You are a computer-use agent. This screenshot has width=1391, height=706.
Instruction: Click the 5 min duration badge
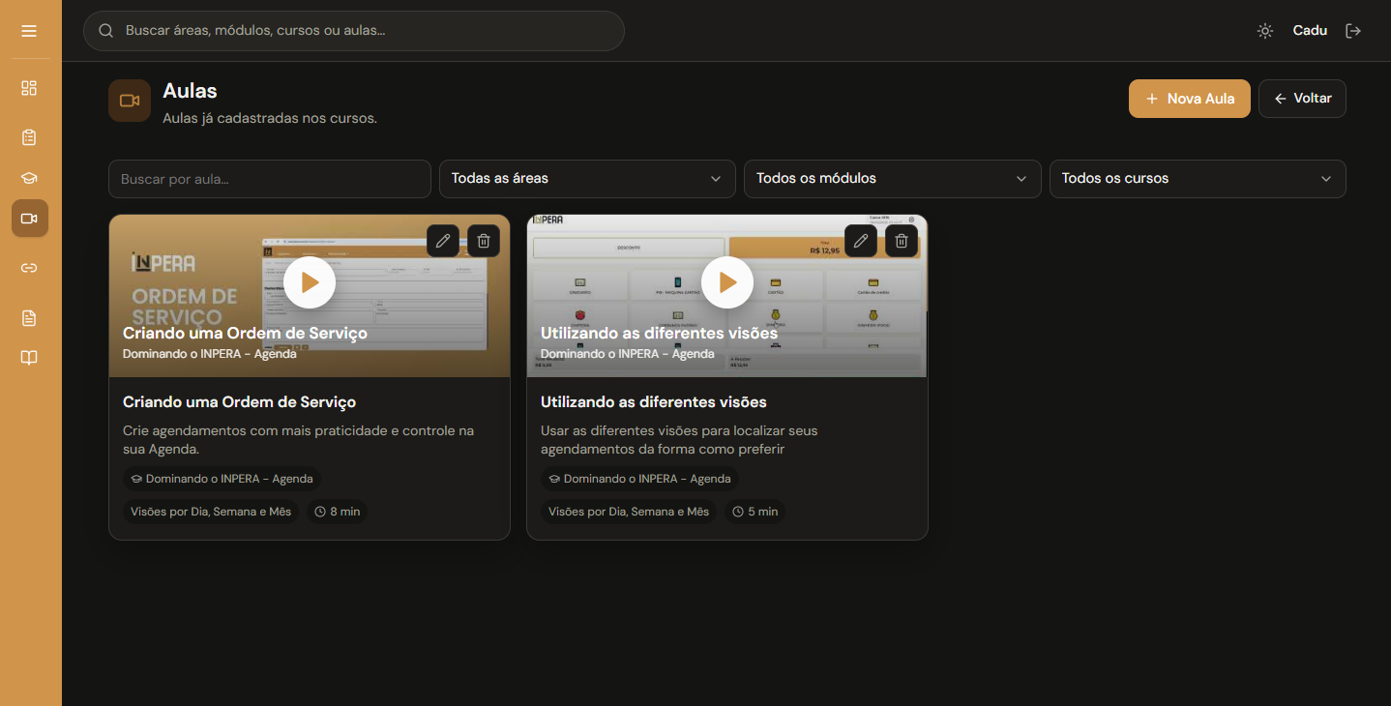coord(755,512)
